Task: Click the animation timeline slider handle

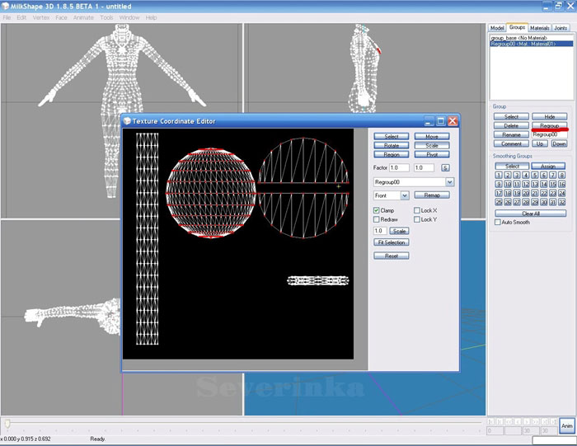Action: 7,423
